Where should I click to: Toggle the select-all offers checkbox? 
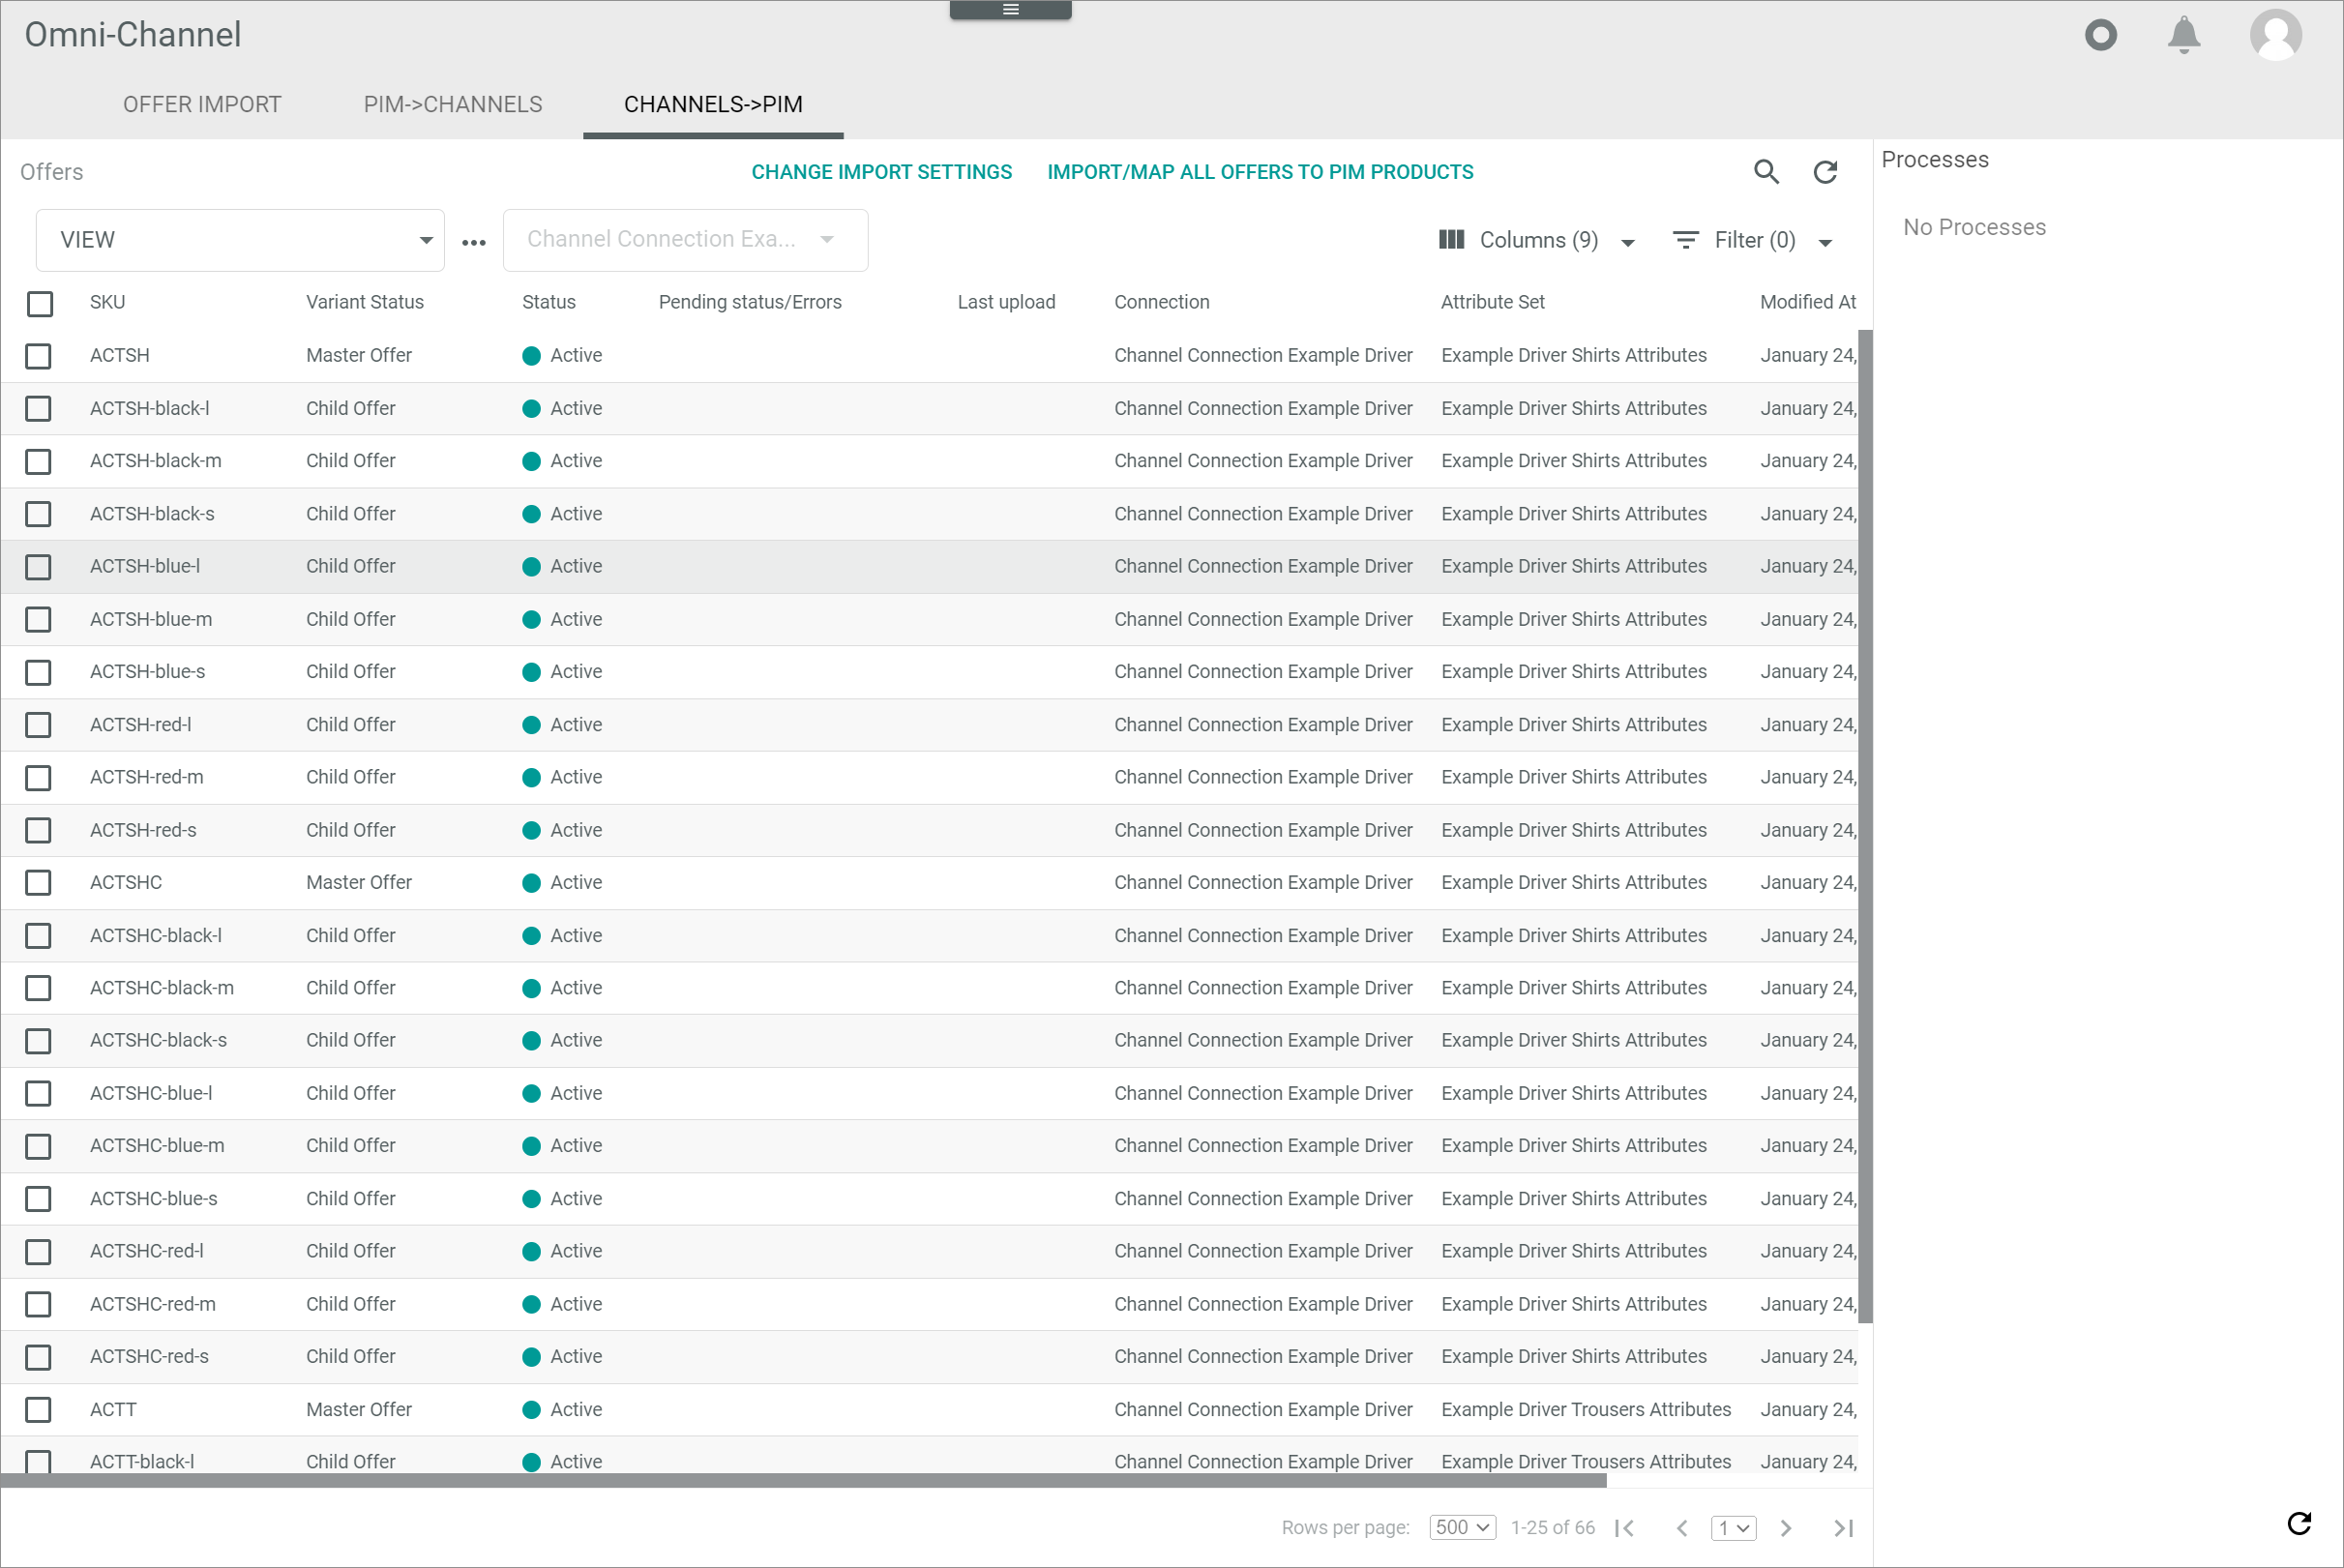[x=40, y=303]
